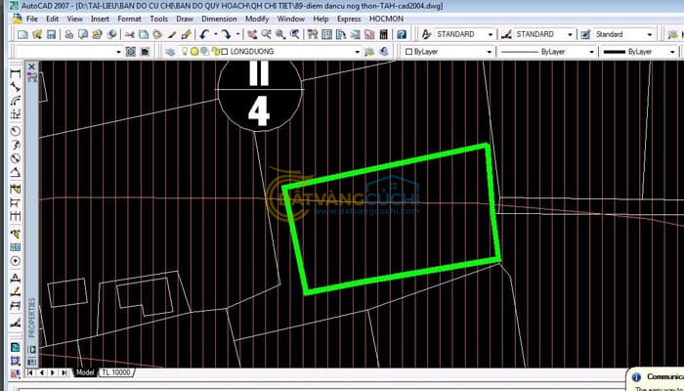Click the Open file folder icon
This screenshot has width=684, height=391.
(x=36, y=34)
